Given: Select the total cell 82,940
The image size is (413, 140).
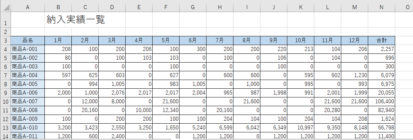Looking at the screenshot, I should (381, 110).
